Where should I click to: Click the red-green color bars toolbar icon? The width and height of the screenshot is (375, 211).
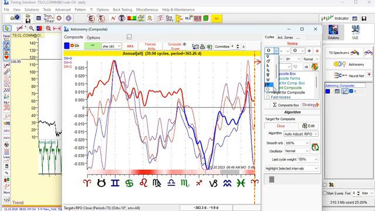131,18
